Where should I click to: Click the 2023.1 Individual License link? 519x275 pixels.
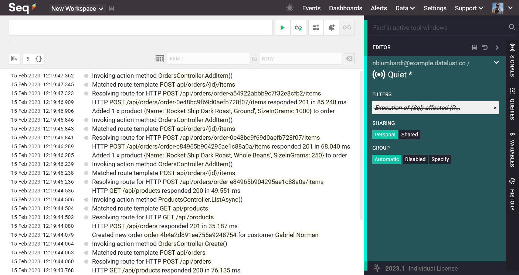(421, 268)
